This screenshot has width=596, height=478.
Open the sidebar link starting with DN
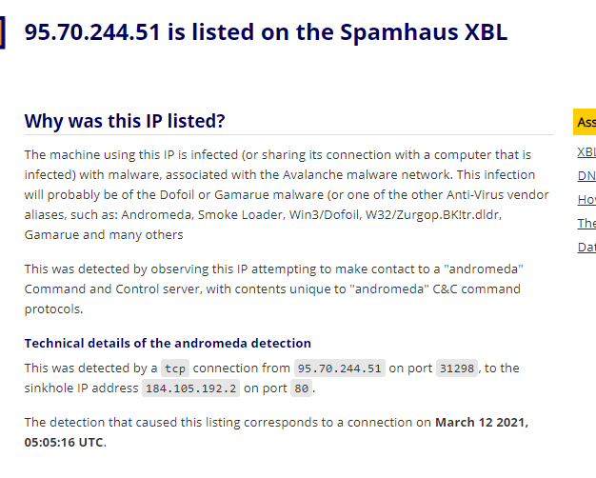(x=586, y=176)
